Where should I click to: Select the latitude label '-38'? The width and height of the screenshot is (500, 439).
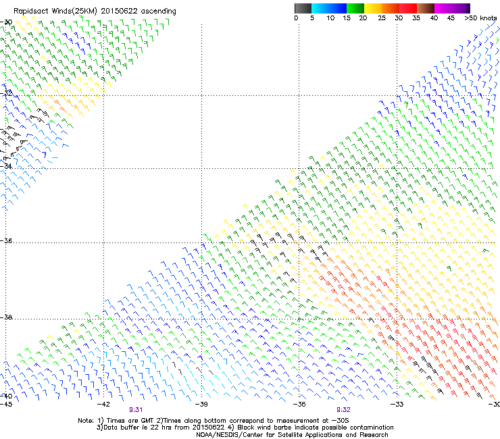pyautogui.click(x=6, y=317)
